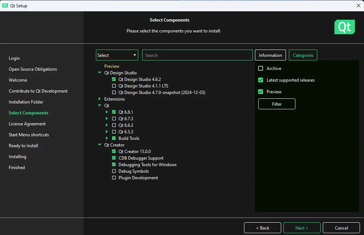Open the Select dropdown

click(117, 55)
